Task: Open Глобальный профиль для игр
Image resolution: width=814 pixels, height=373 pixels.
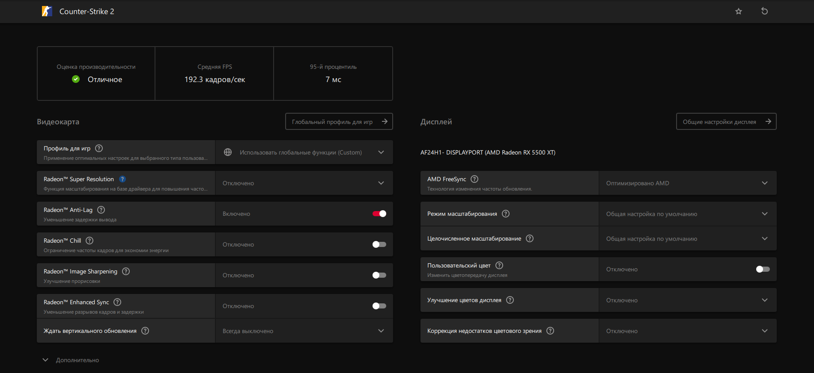Action: 339,122
